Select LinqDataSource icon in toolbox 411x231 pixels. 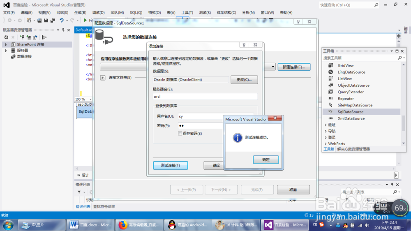tap(331, 72)
